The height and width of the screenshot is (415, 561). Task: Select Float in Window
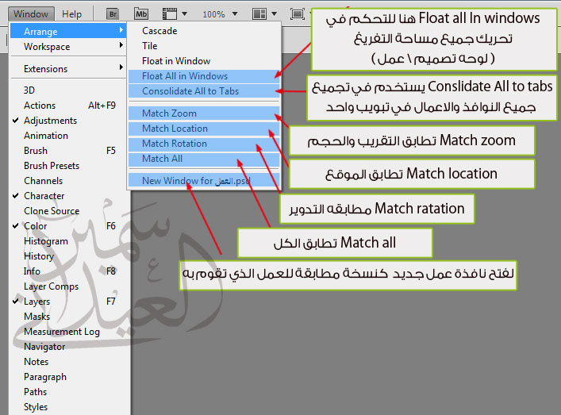pyautogui.click(x=204, y=61)
